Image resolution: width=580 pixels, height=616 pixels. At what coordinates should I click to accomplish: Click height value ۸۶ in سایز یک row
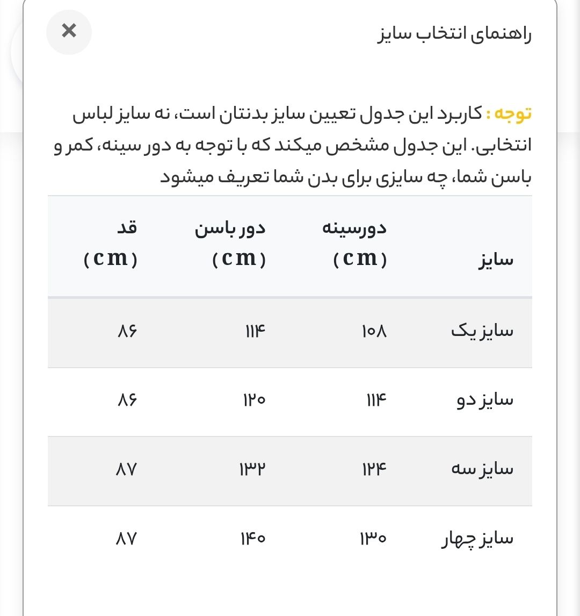[x=127, y=331]
